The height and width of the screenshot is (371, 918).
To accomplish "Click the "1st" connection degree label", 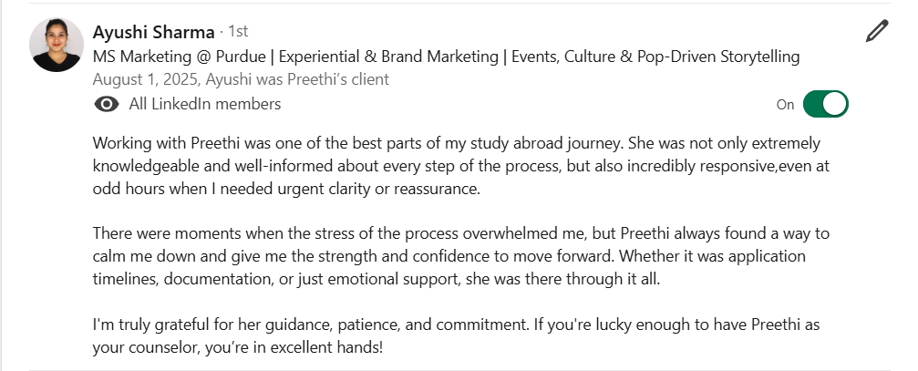I will (237, 32).
